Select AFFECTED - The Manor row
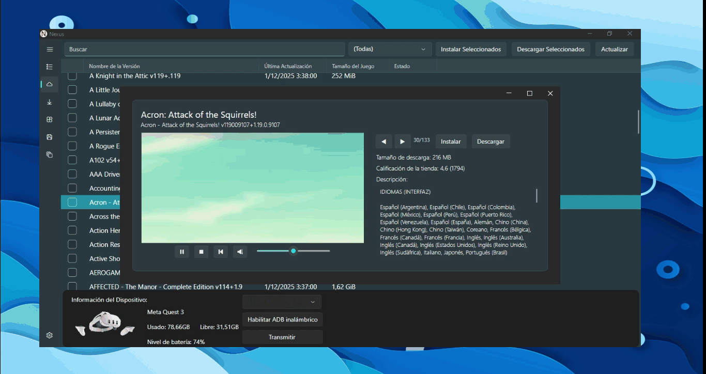706x374 pixels. pos(350,287)
